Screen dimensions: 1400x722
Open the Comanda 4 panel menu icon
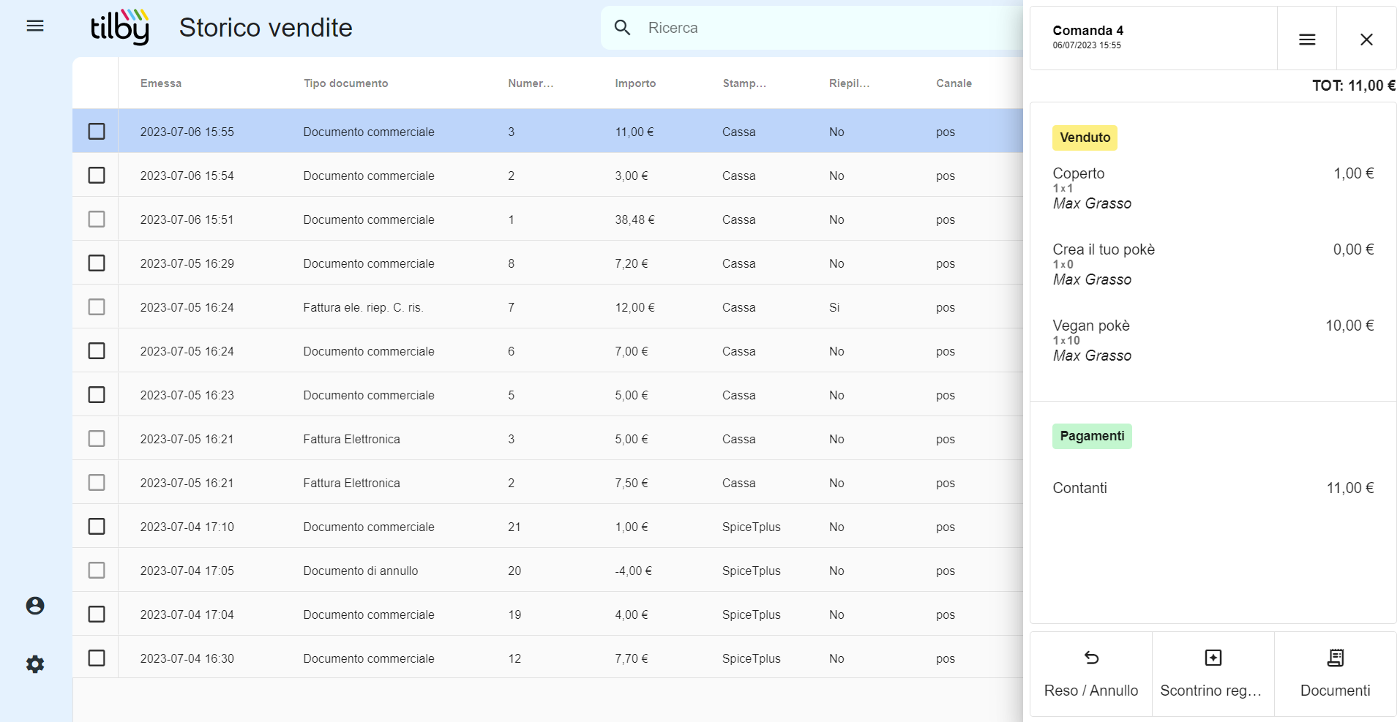(1307, 40)
